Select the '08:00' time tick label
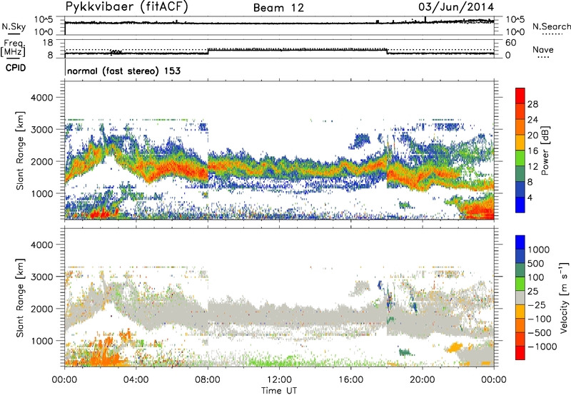 pos(208,380)
